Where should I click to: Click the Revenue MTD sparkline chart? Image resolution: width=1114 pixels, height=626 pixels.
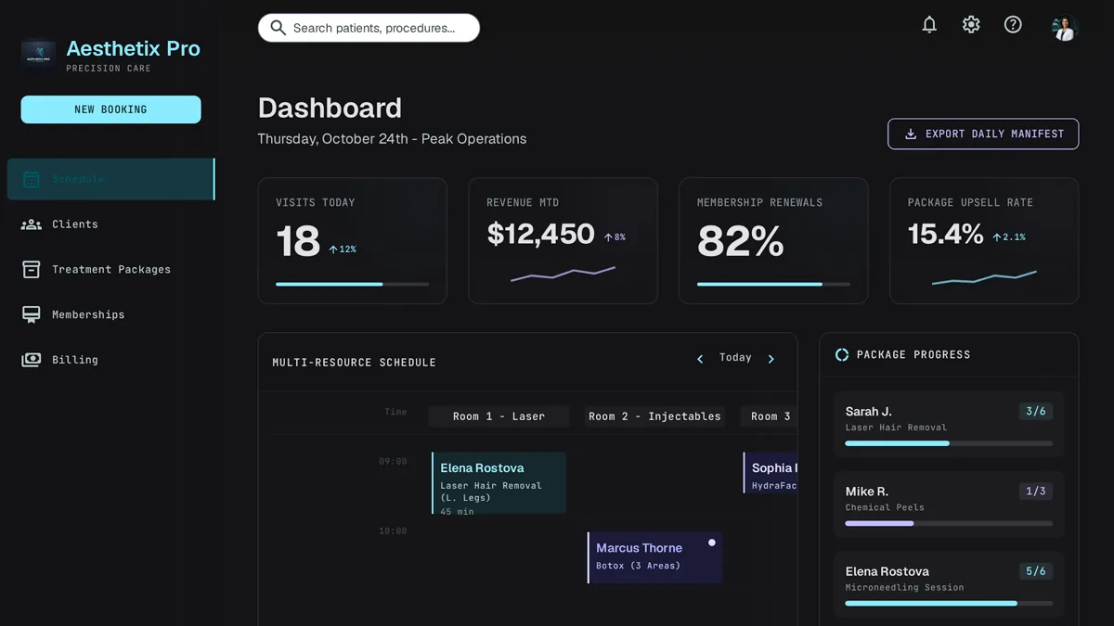click(563, 274)
